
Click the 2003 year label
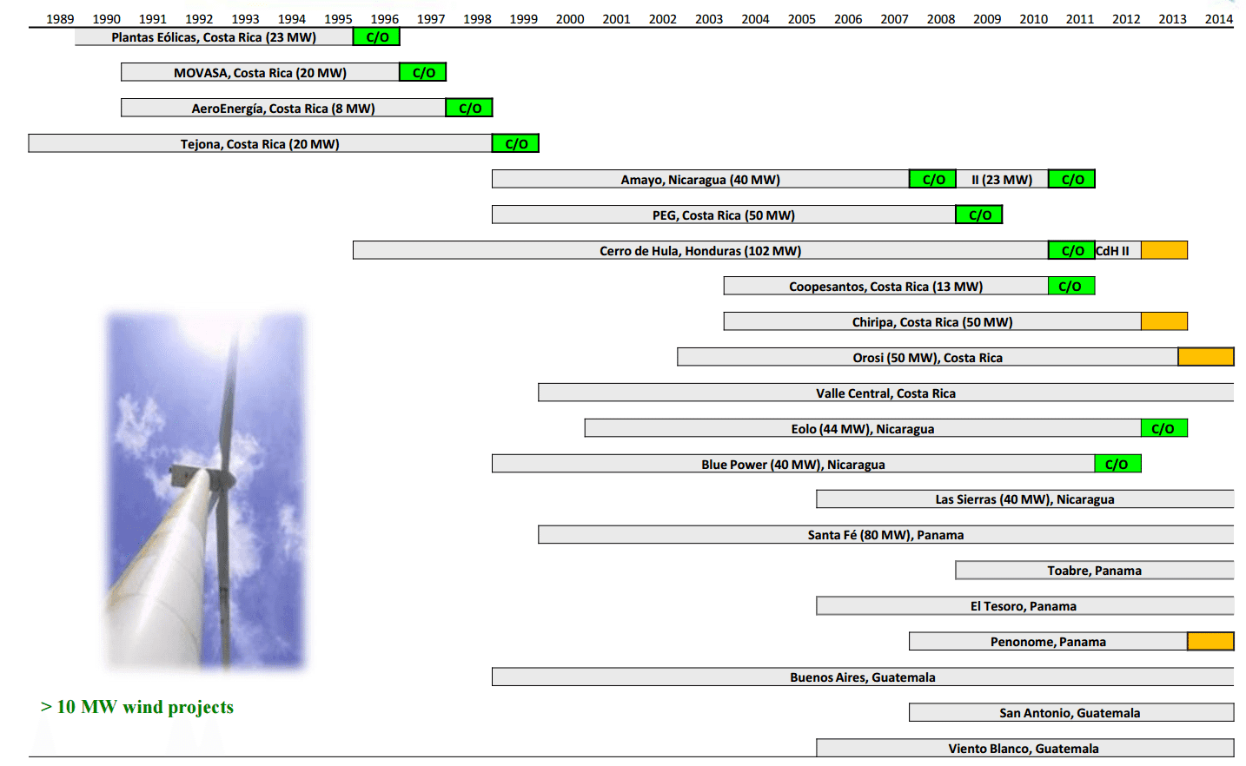click(709, 19)
